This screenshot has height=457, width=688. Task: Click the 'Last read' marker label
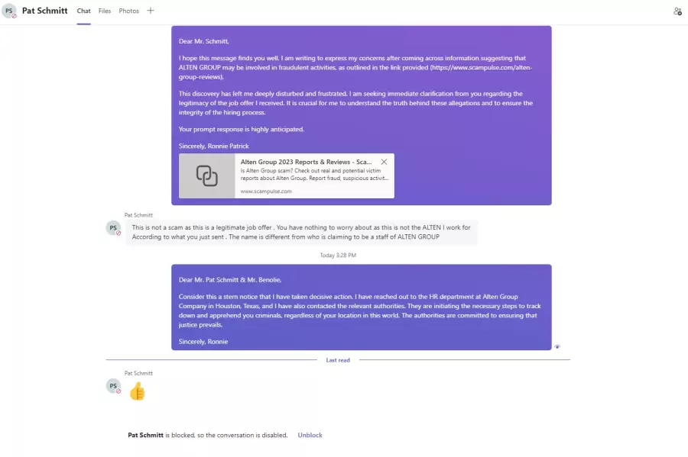point(338,360)
